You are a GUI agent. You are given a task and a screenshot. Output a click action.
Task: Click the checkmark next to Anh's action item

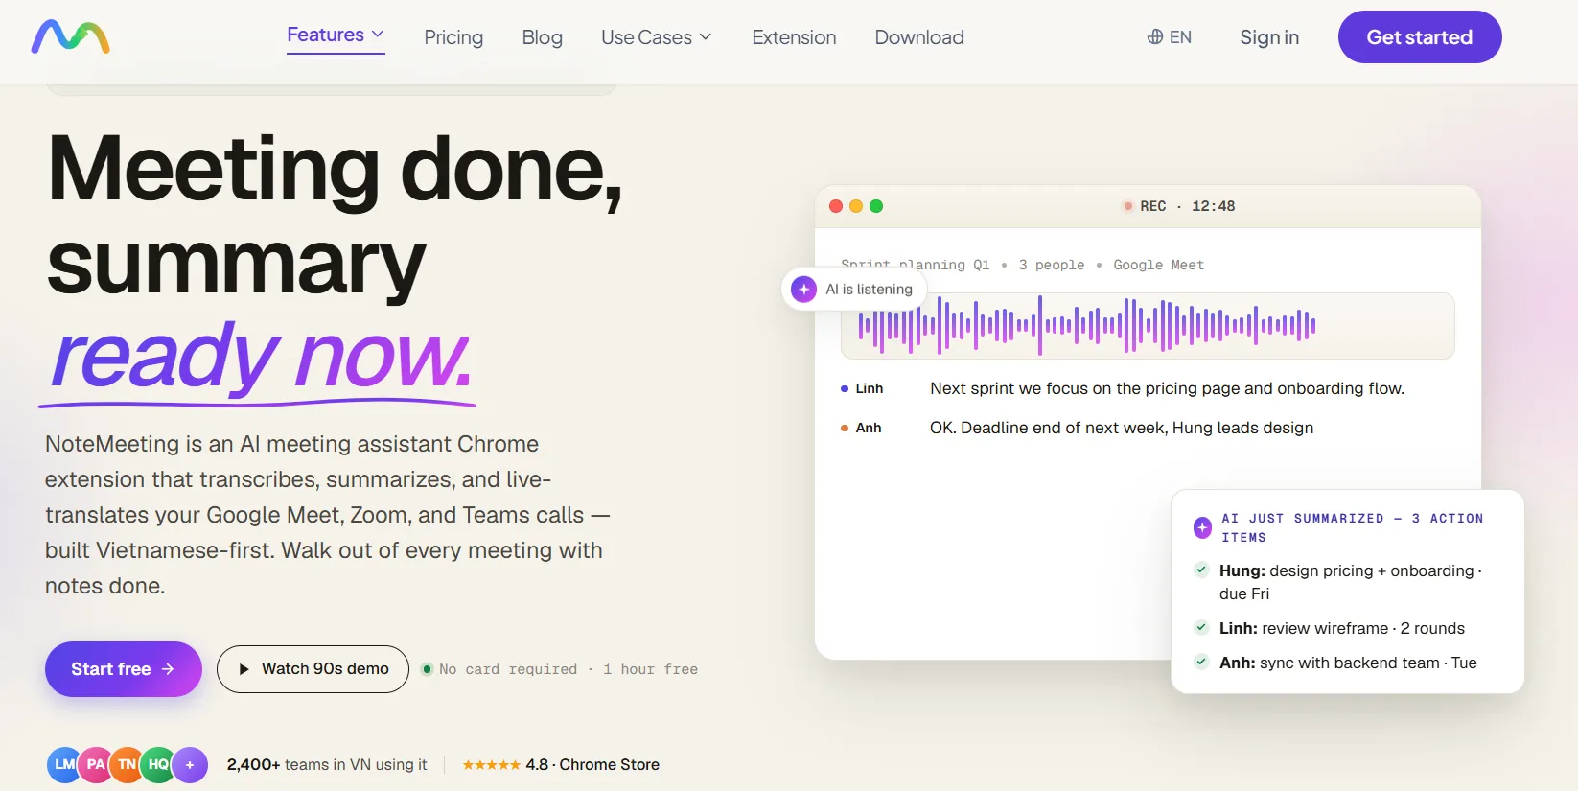(1201, 662)
